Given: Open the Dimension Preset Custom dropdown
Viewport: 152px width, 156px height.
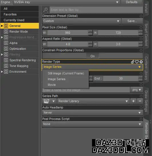Looking at the screenshot, I should click(x=81, y=21).
